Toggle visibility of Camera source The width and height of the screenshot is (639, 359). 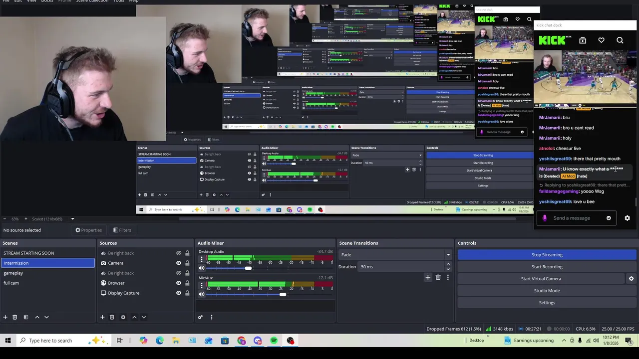tap(179, 263)
